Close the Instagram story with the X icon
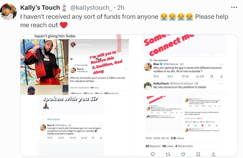This screenshot has width=243, height=158. coord(125,45)
